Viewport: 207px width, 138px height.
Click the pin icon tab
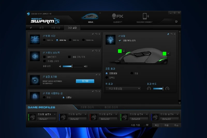pyautogui.click(x=31, y=28)
